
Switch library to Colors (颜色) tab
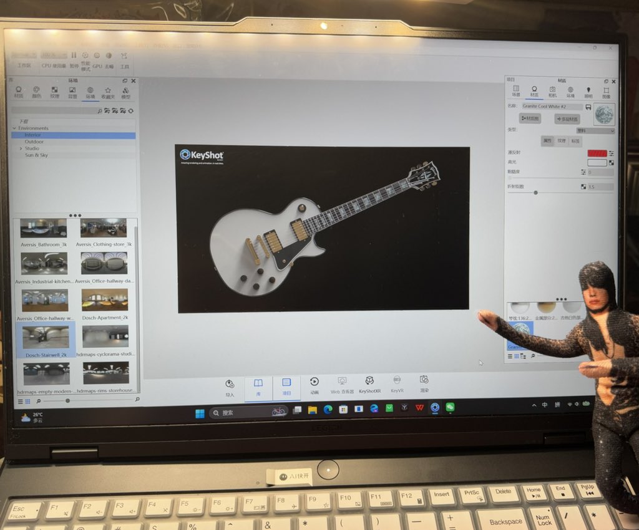click(x=37, y=92)
